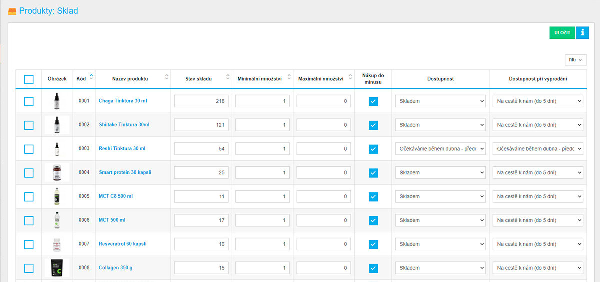Click the blue info icon button
The height and width of the screenshot is (282, 600).
pyautogui.click(x=582, y=32)
